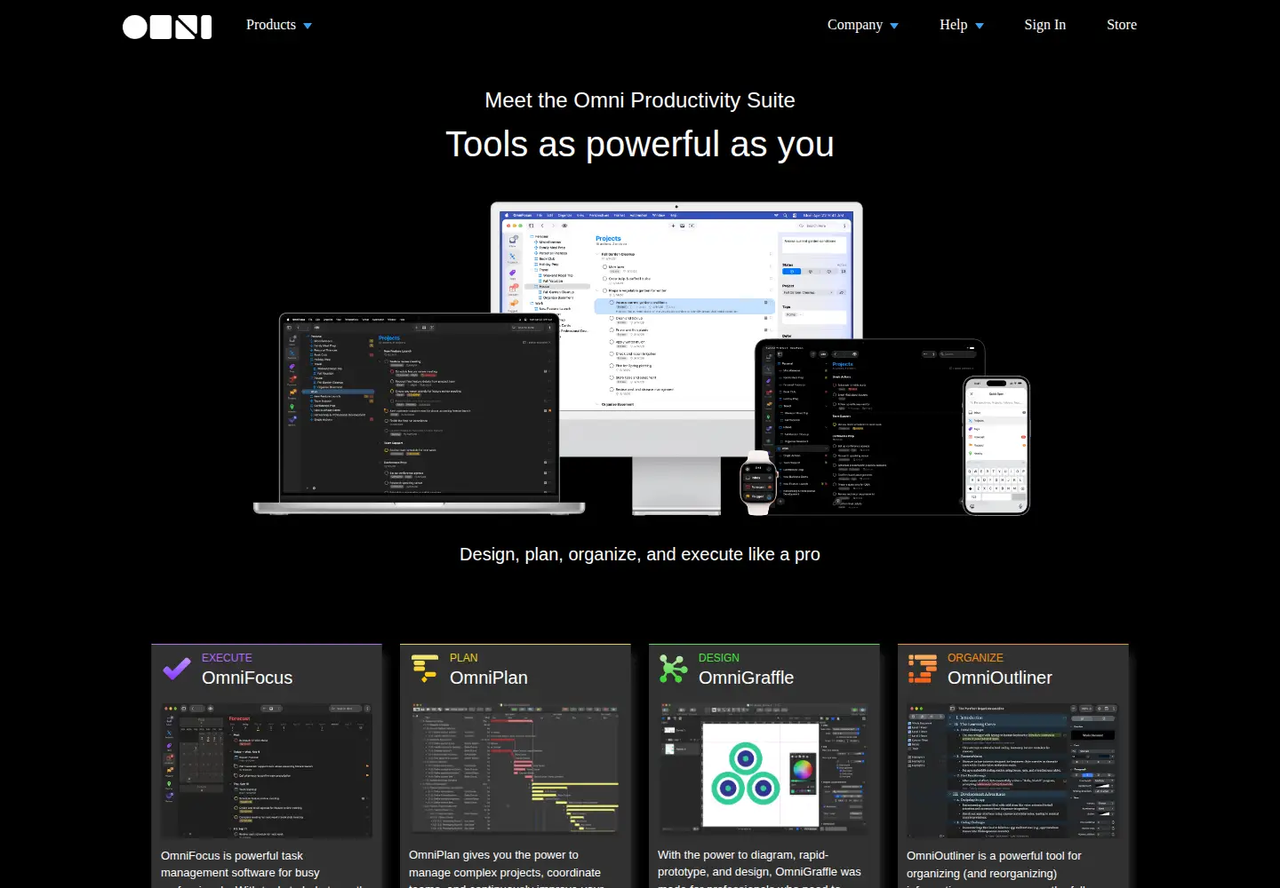Screen dimensions: 1280x888
Task: Open the Products dropdown menu
Action: tap(279, 25)
